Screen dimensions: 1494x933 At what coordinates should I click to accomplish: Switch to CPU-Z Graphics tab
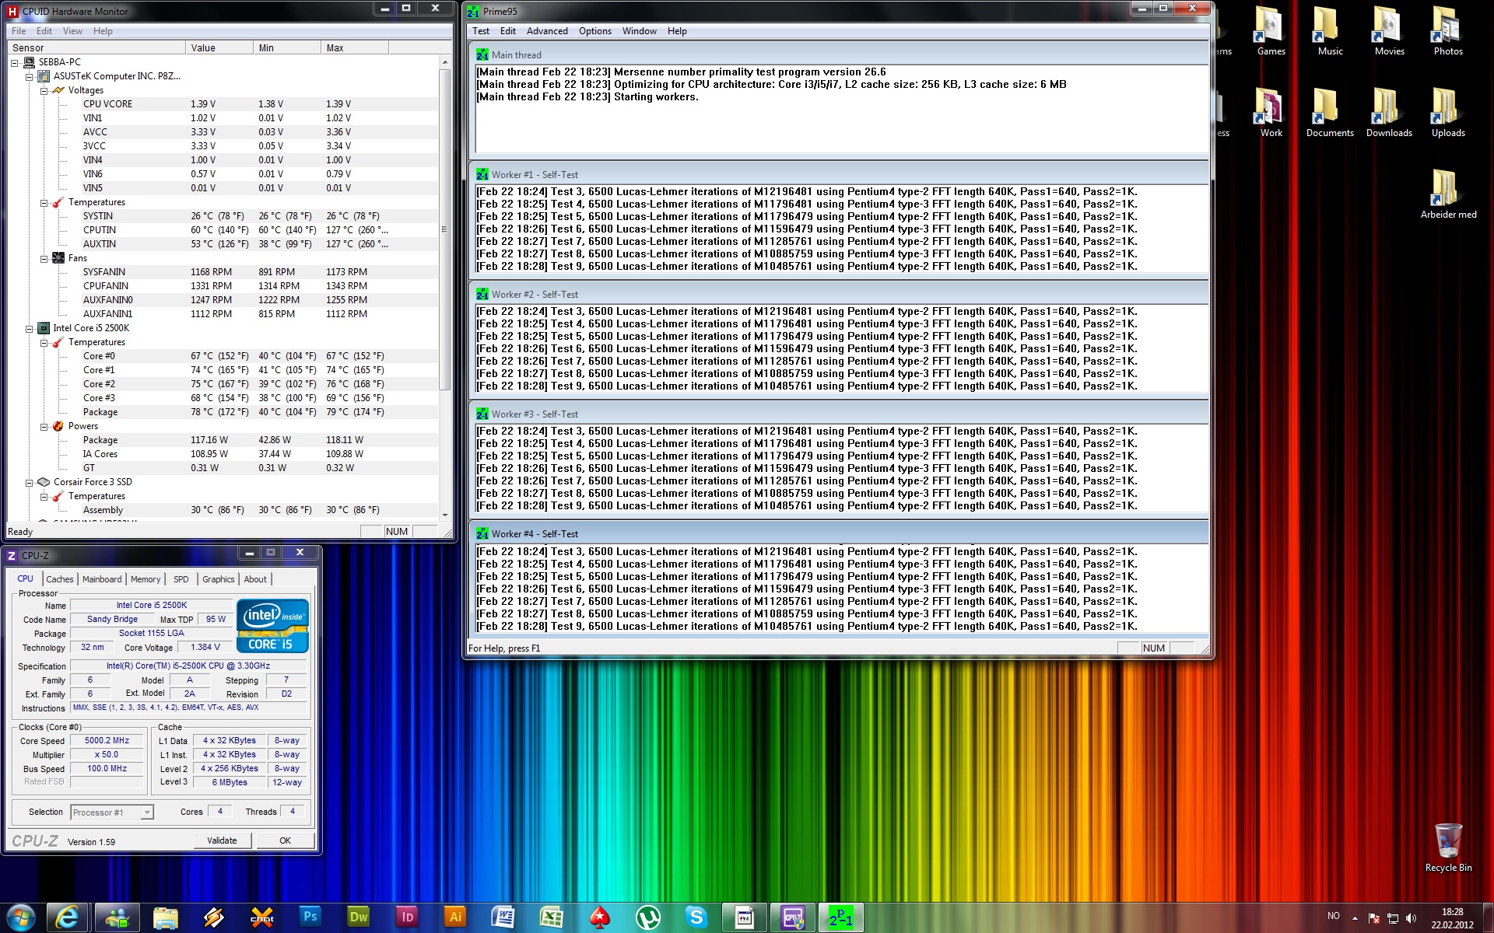218,579
